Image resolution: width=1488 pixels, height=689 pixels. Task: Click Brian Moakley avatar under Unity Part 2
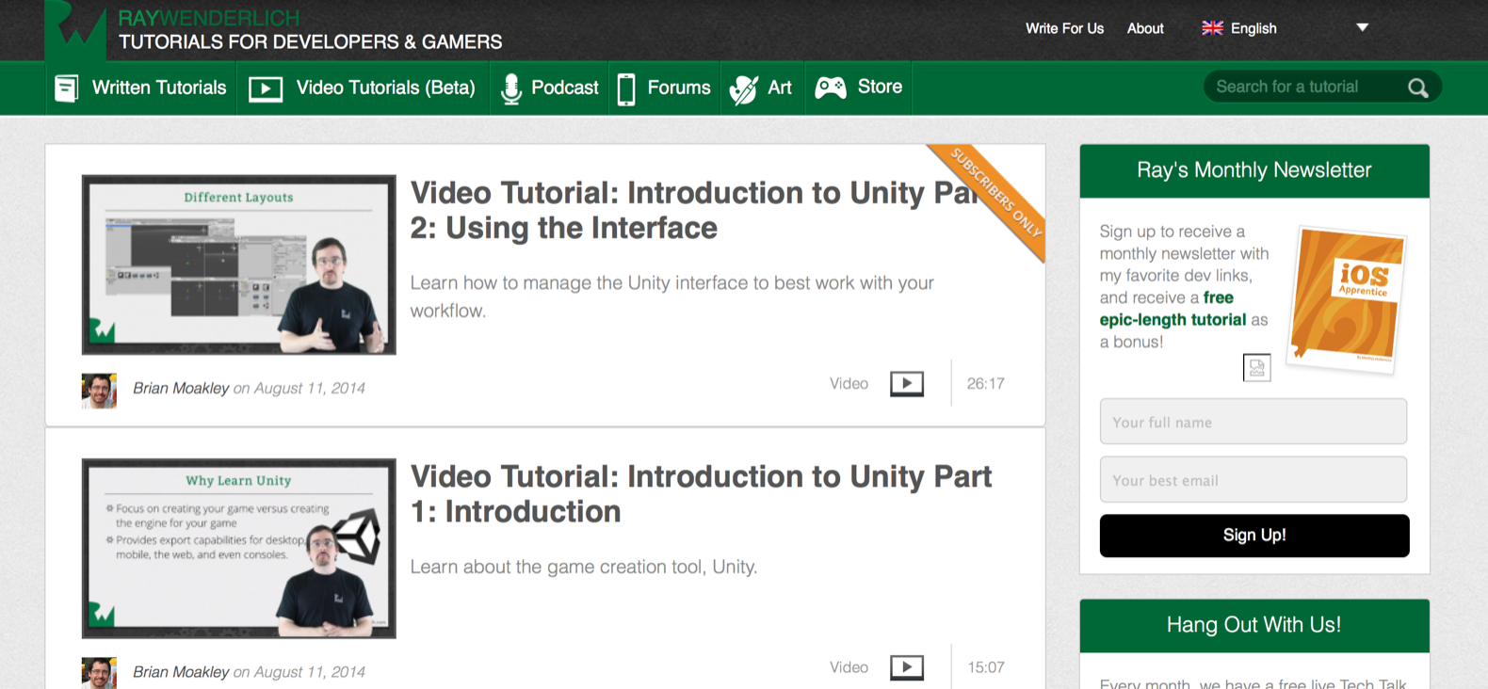tap(99, 391)
